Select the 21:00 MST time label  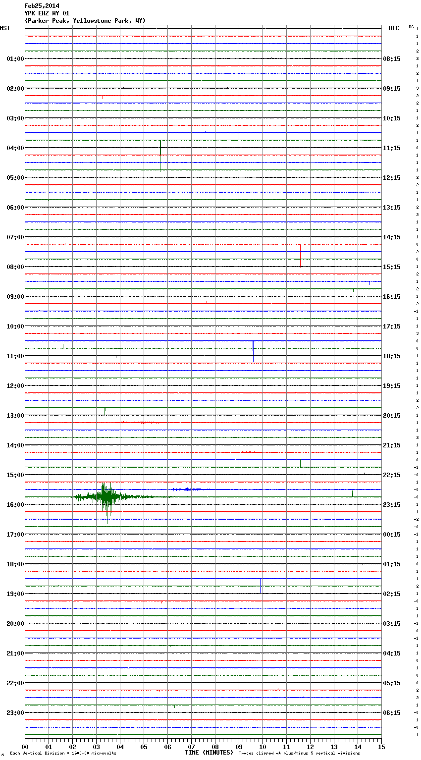[15, 653]
